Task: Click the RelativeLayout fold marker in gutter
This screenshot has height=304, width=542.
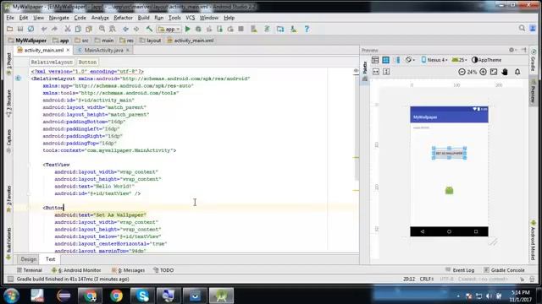Action: coord(29,79)
